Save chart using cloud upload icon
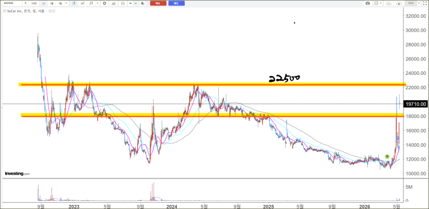Image resolution: width=429 pixels, height=209 pixels. pyautogui.click(x=399, y=3)
